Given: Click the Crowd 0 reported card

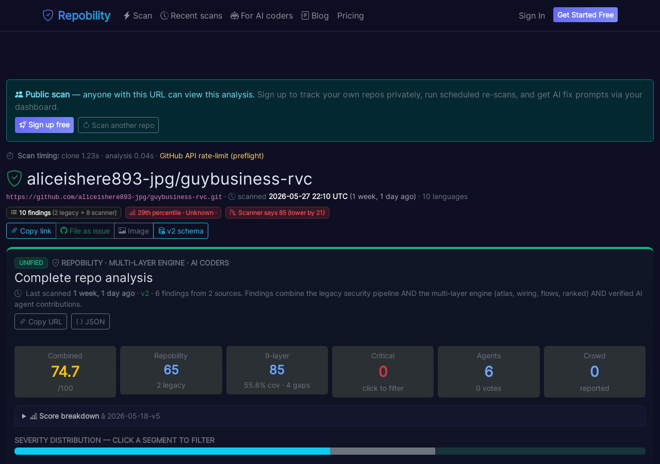Looking at the screenshot, I should [x=595, y=372].
